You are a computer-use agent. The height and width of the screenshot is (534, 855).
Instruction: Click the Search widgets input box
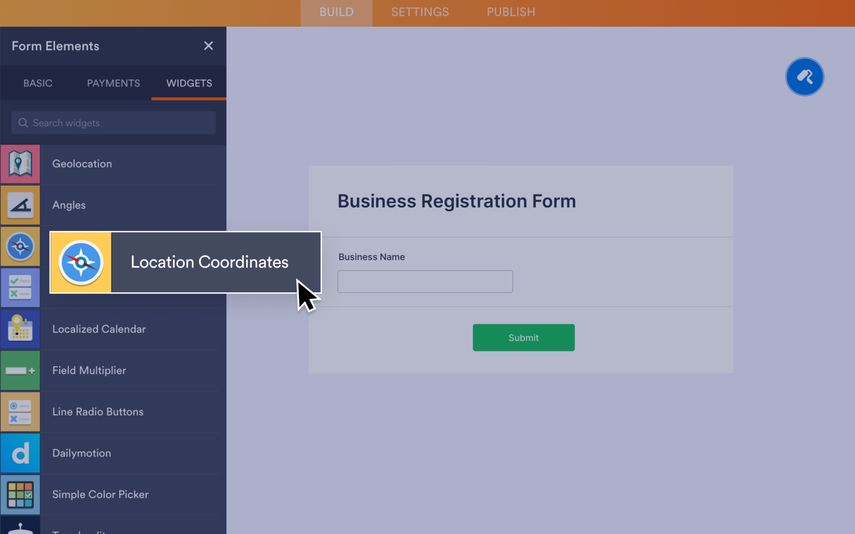(113, 122)
